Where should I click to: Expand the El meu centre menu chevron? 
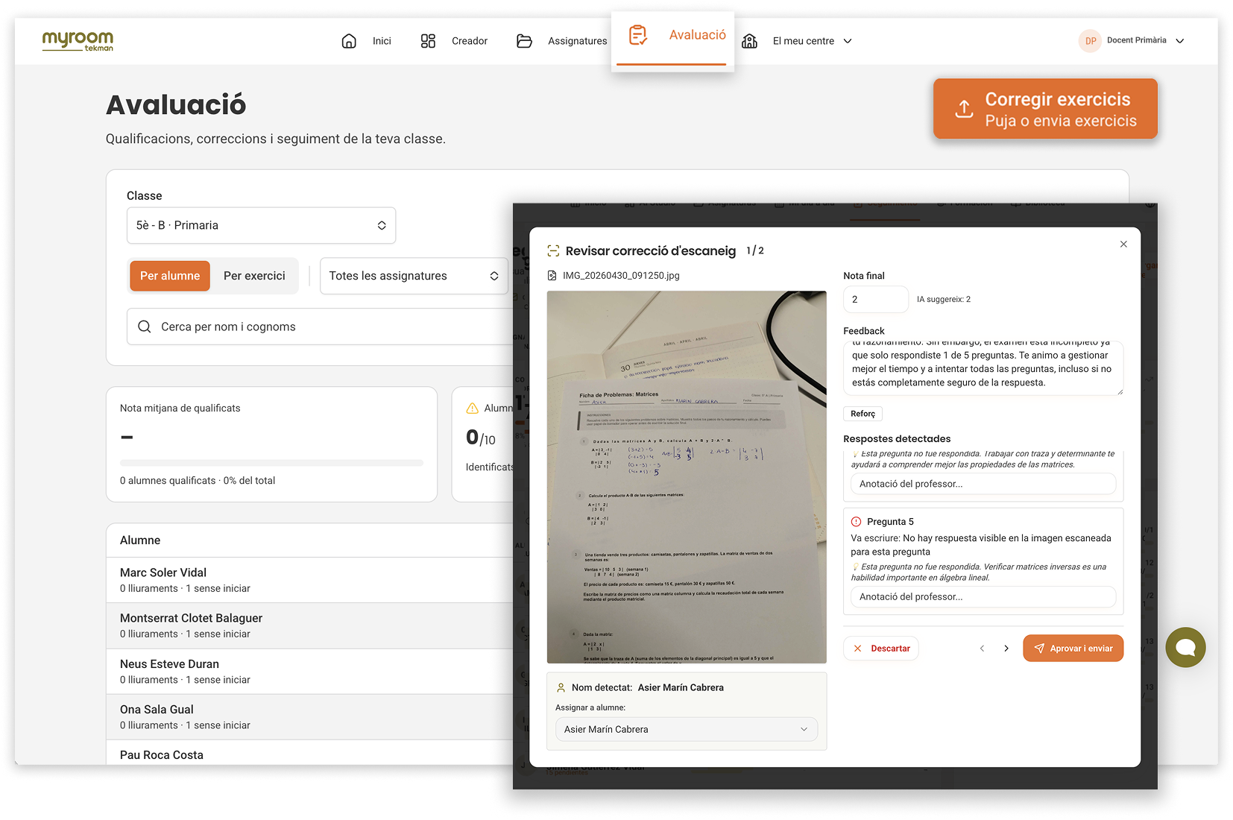click(848, 41)
